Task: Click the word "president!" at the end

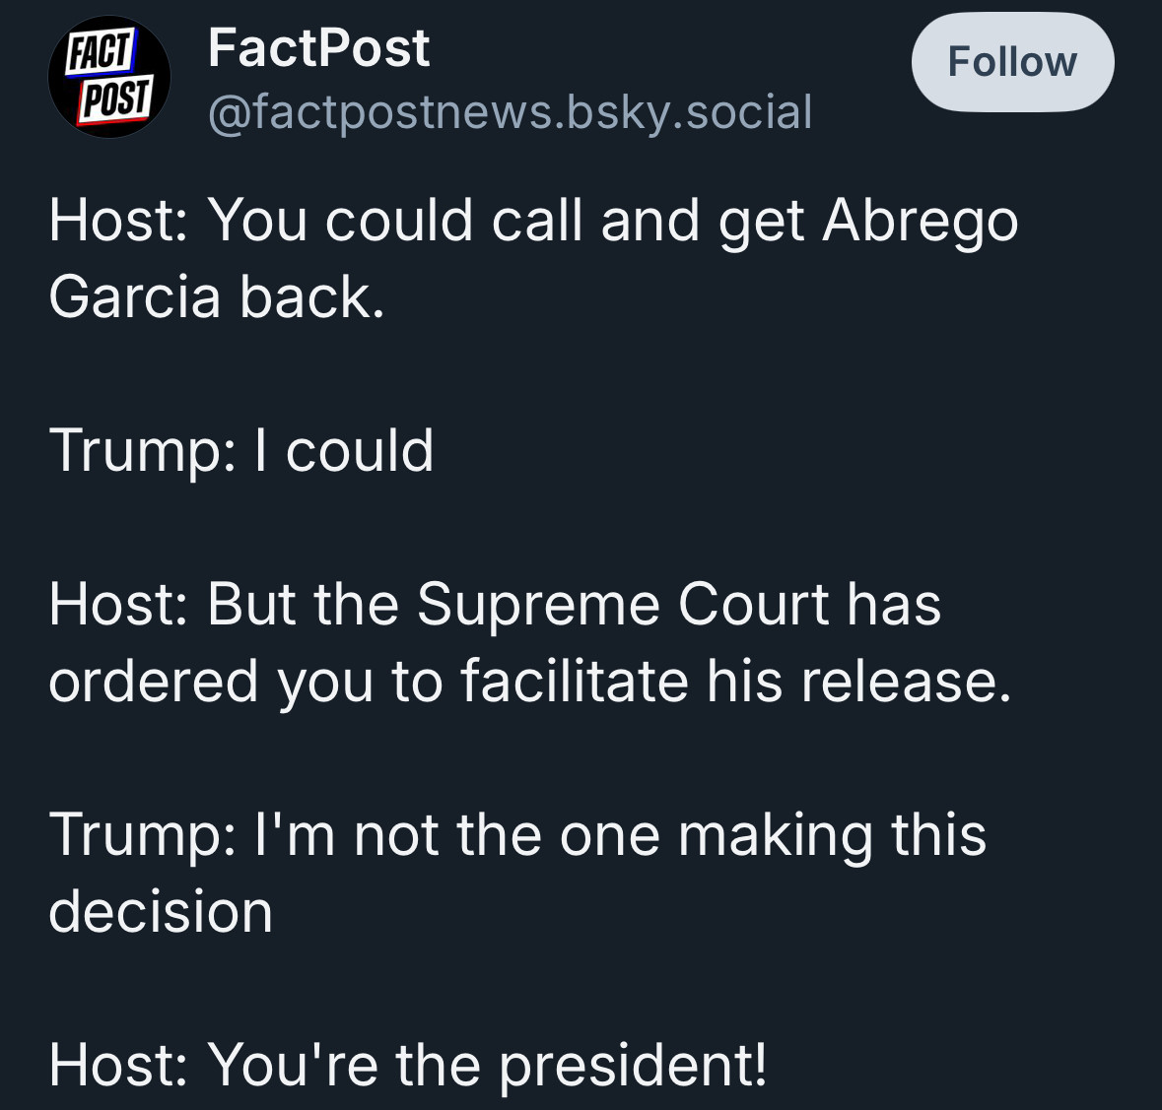Action: 632,1066
